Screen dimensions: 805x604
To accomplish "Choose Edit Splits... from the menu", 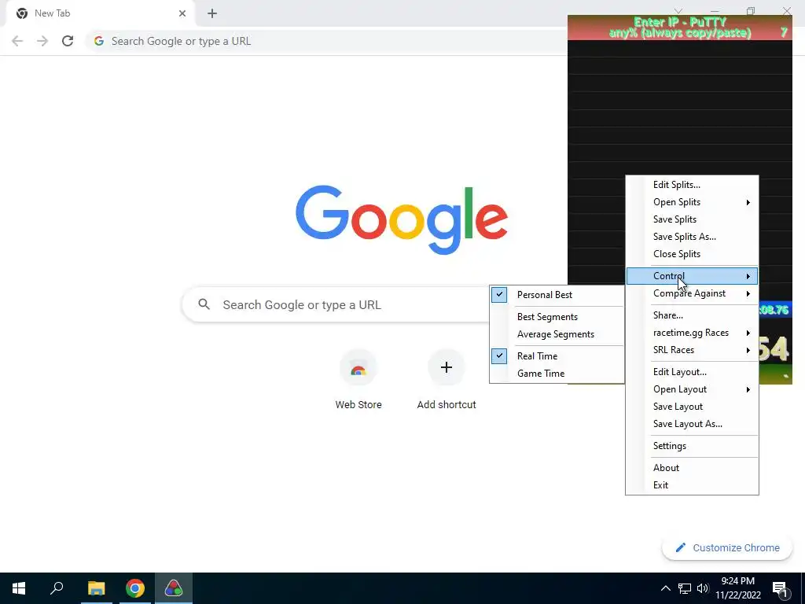I will pos(692,185).
